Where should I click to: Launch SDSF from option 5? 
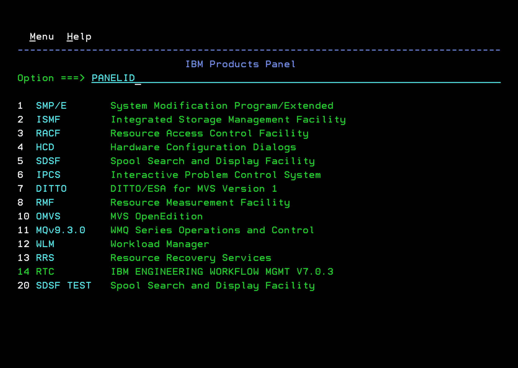coord(48,161)
